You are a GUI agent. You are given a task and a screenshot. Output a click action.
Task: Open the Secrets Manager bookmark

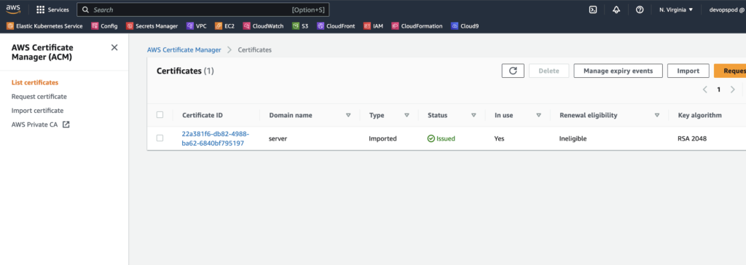tap(152, 26)
